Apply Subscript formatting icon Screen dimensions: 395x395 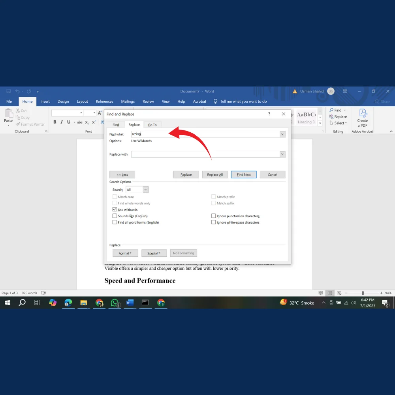(x=87, y=122)
